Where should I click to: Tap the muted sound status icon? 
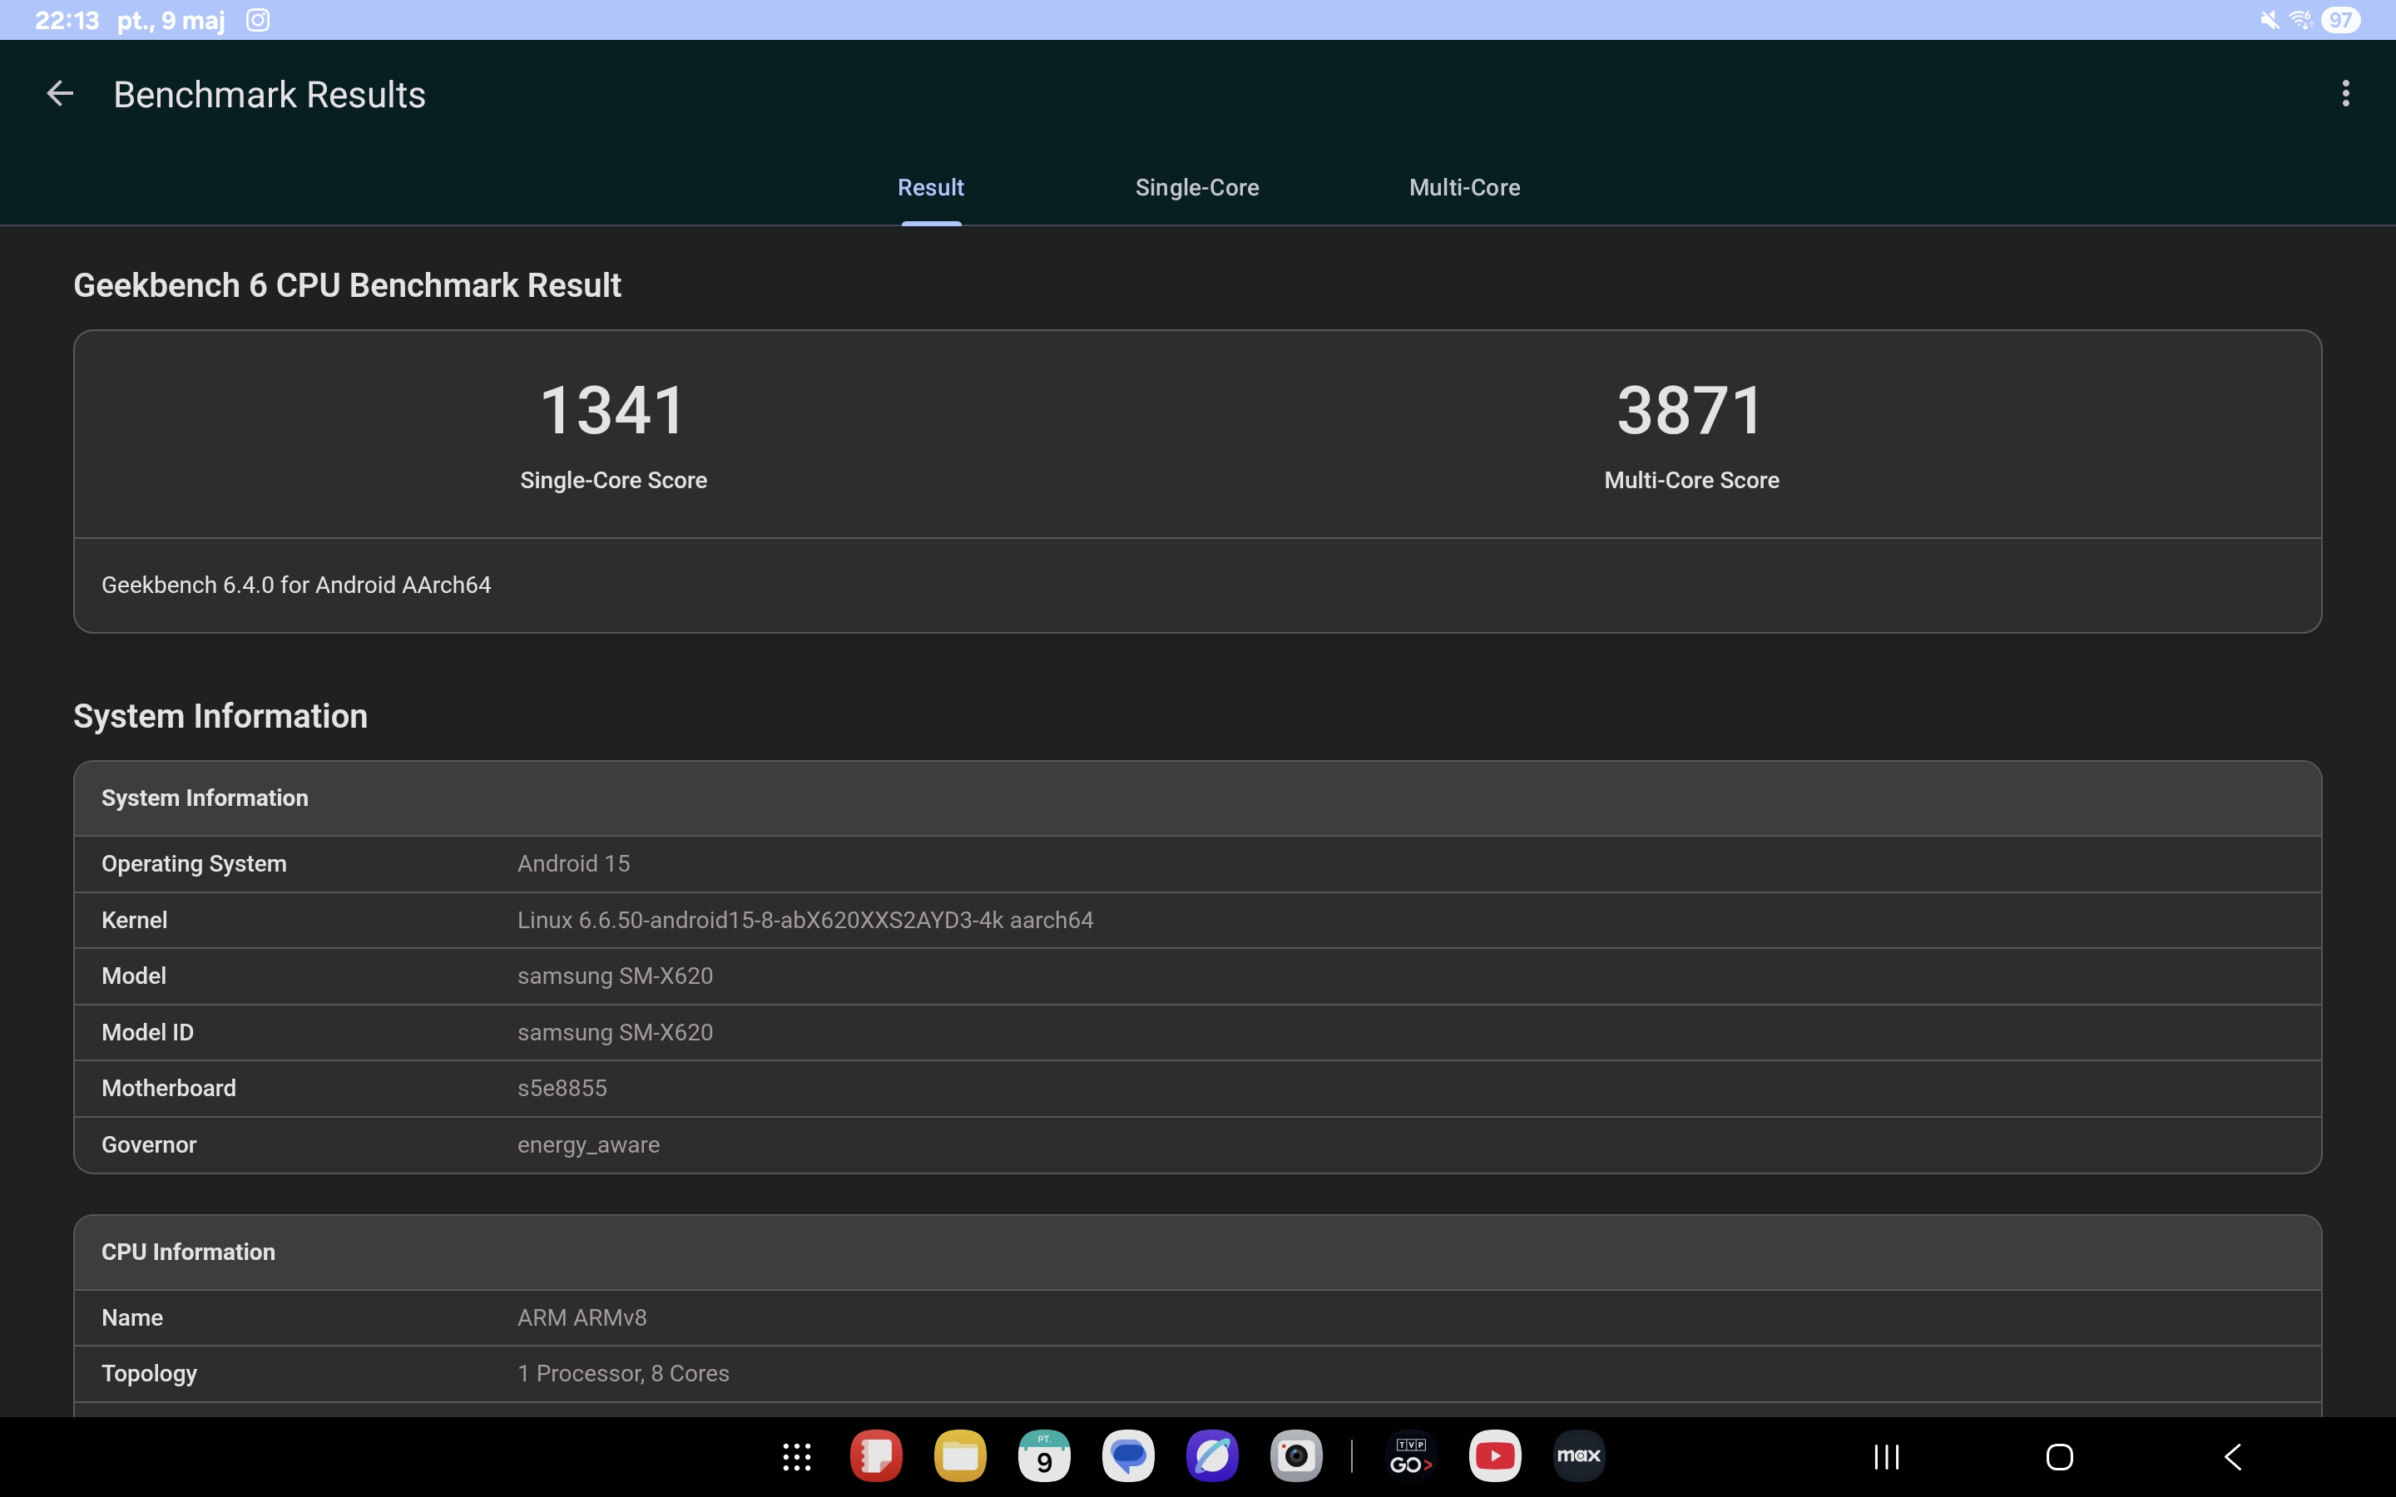[2270, 20]
